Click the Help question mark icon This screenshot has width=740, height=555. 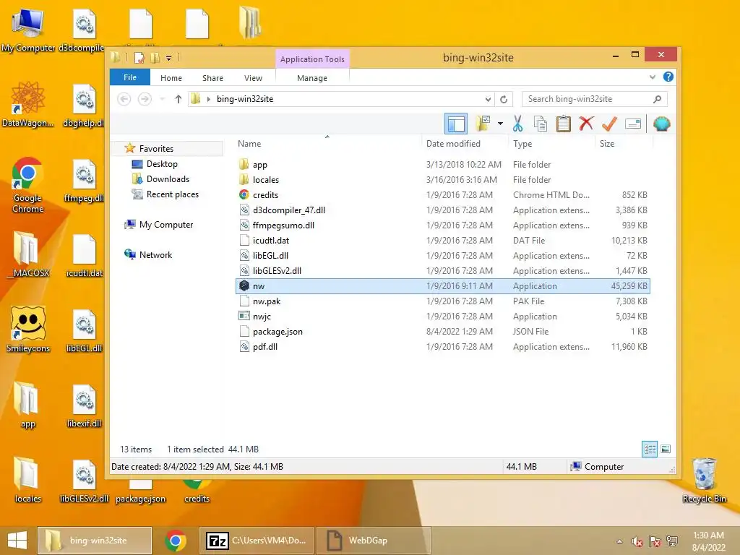point(668,77)
